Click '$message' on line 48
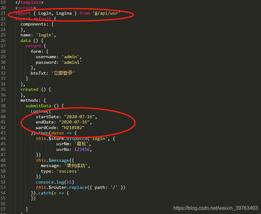This screenshot has width=261, height=214. [x=59, y=160]
